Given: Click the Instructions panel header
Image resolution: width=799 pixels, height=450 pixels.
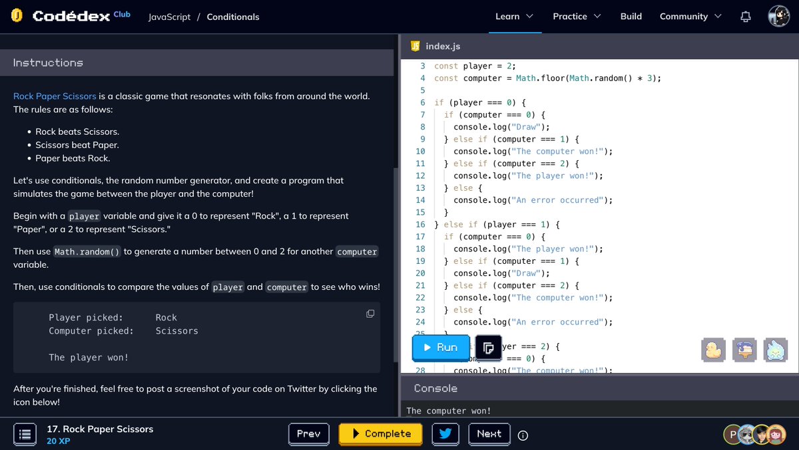Looking at the screenshot, I should point(197,62).
